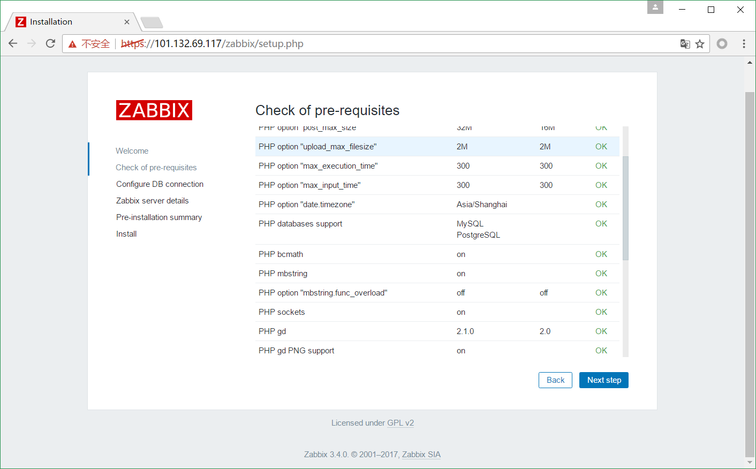This screenshot has height=469, width=756.
Task: Select Zabbix server details step
Action: click(x=153, y=201)
